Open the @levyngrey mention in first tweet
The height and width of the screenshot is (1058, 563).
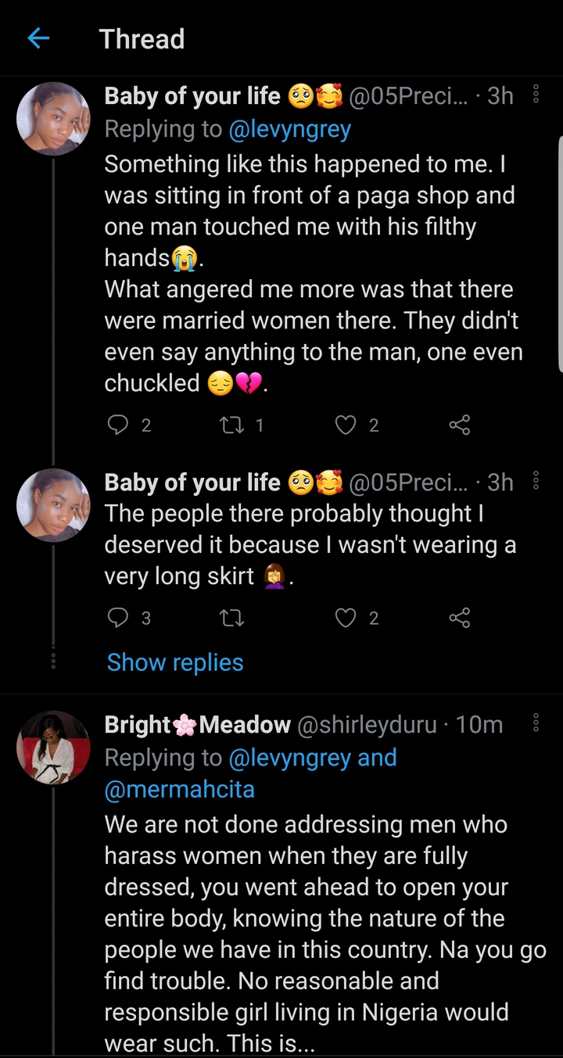[290, 129]
